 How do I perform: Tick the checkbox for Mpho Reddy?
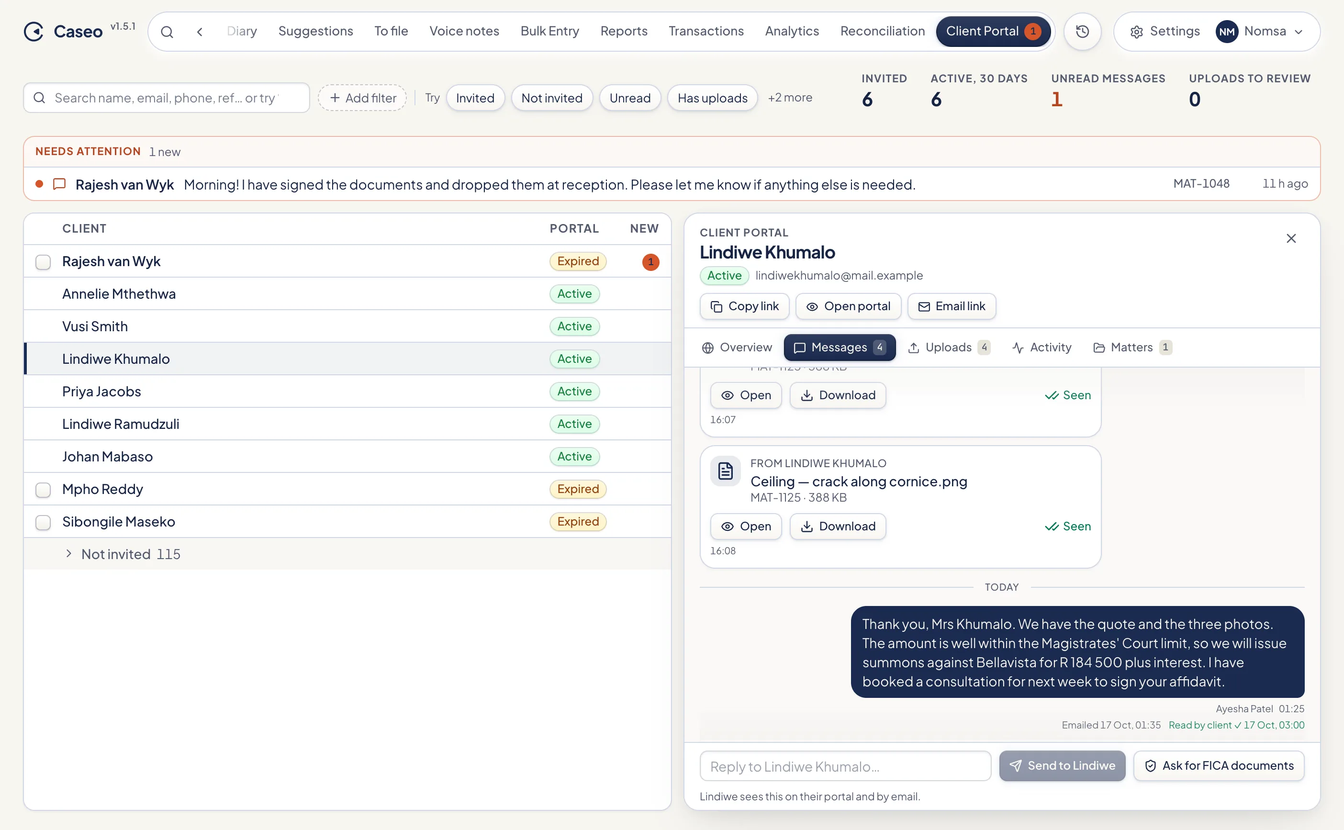[x=43, y=489]
